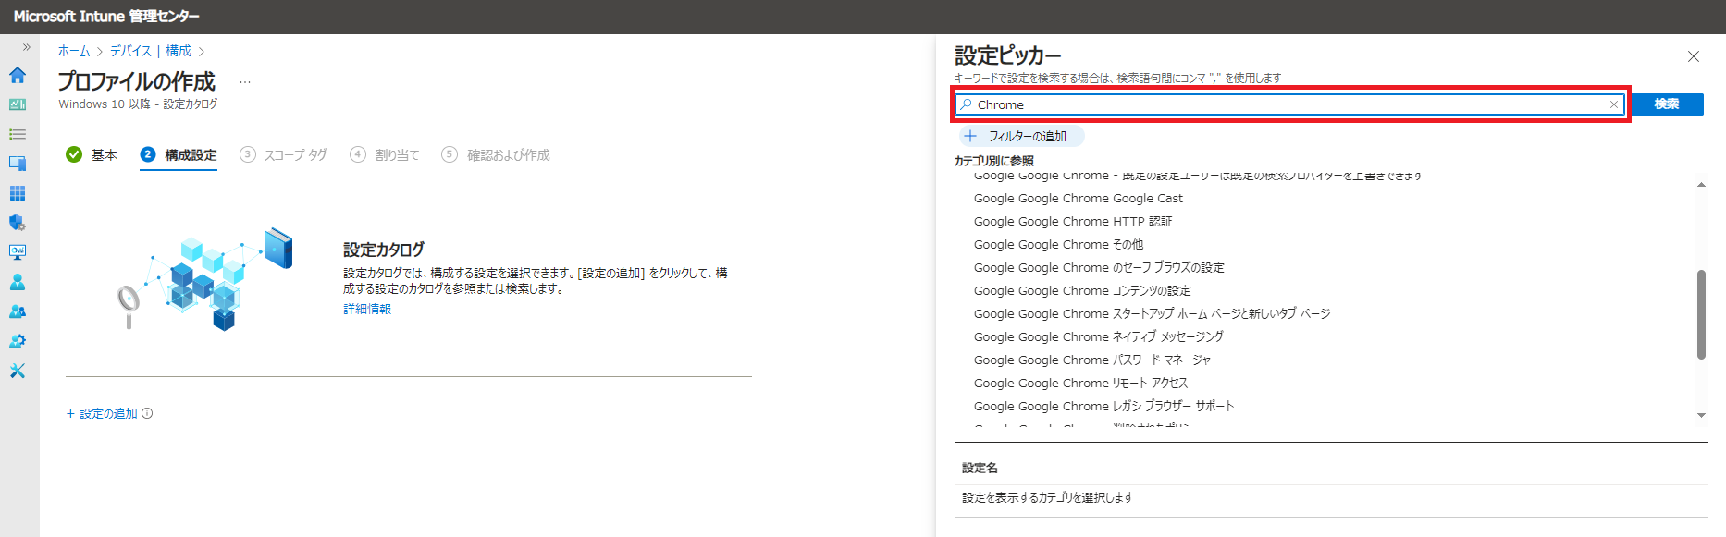Open Users icon in sidebar
The height and width of the screenshot is (537, 1726).
pos(17,282)
